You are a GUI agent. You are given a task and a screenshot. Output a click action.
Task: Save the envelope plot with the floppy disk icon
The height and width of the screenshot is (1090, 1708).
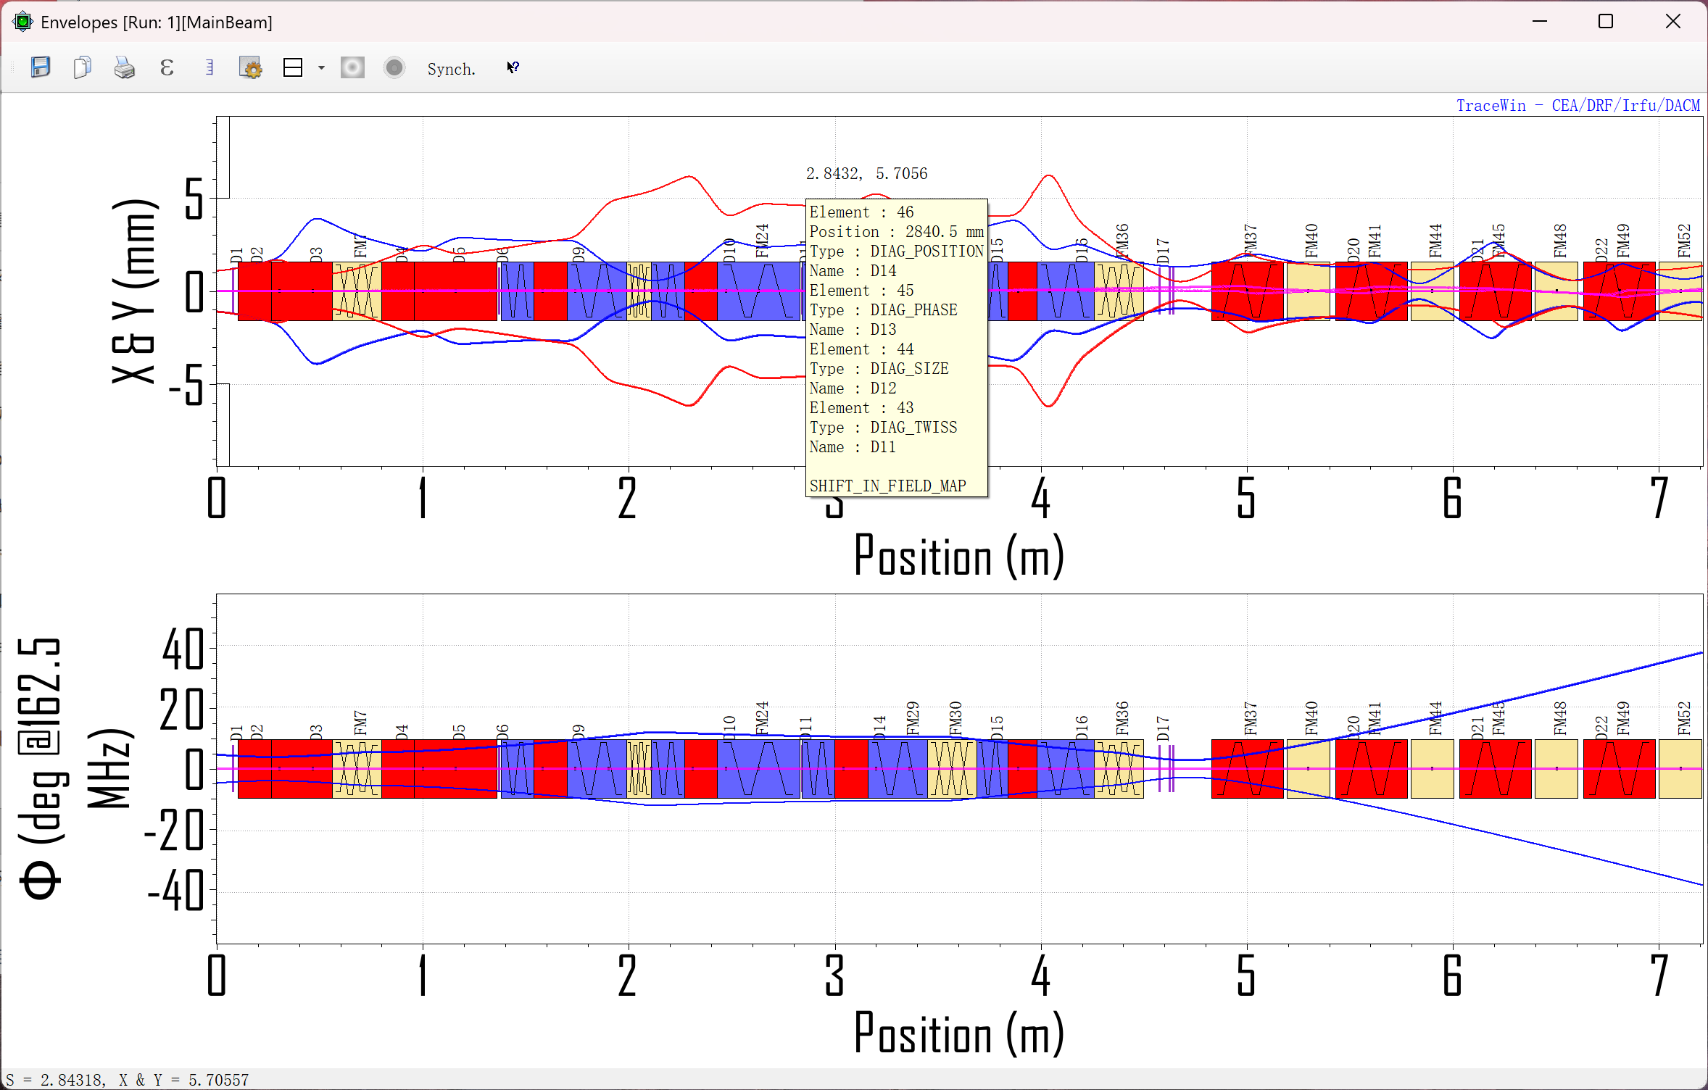point(41,68)
